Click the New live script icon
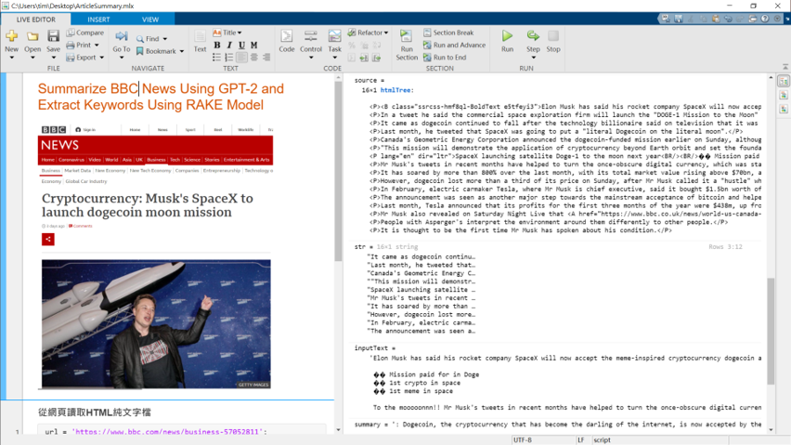 tap(11, 36)
